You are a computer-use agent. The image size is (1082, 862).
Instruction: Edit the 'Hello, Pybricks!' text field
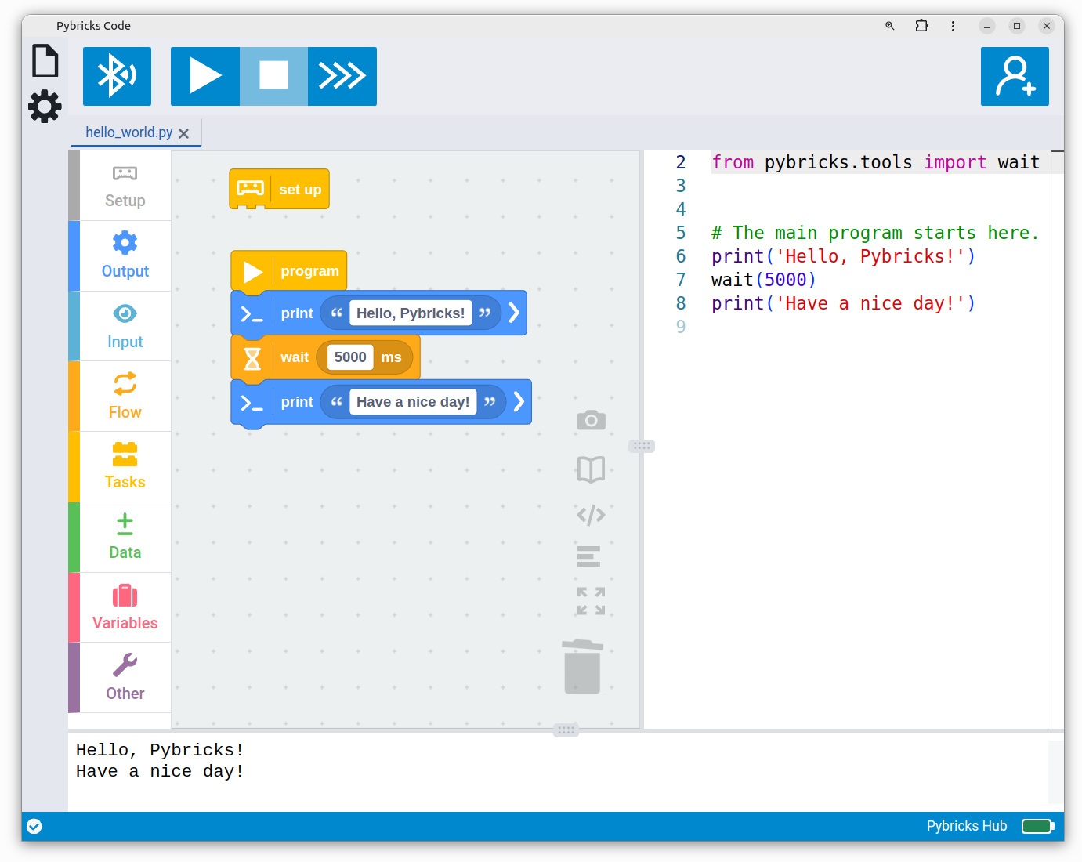coord(411,313)
